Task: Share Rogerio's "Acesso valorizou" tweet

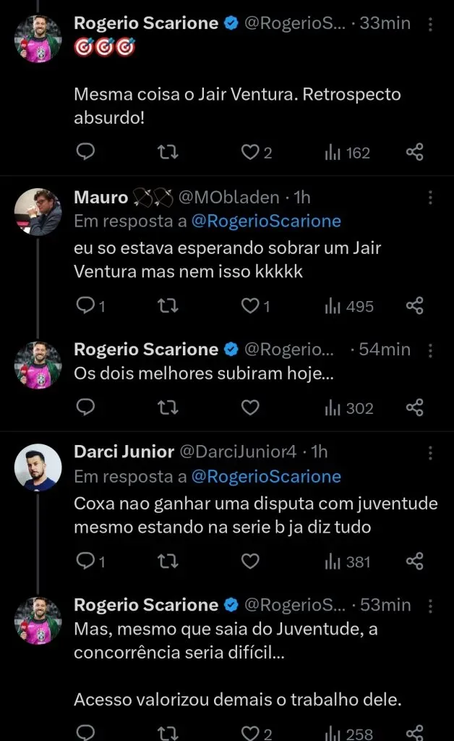Action: click(x=414, y=732)
